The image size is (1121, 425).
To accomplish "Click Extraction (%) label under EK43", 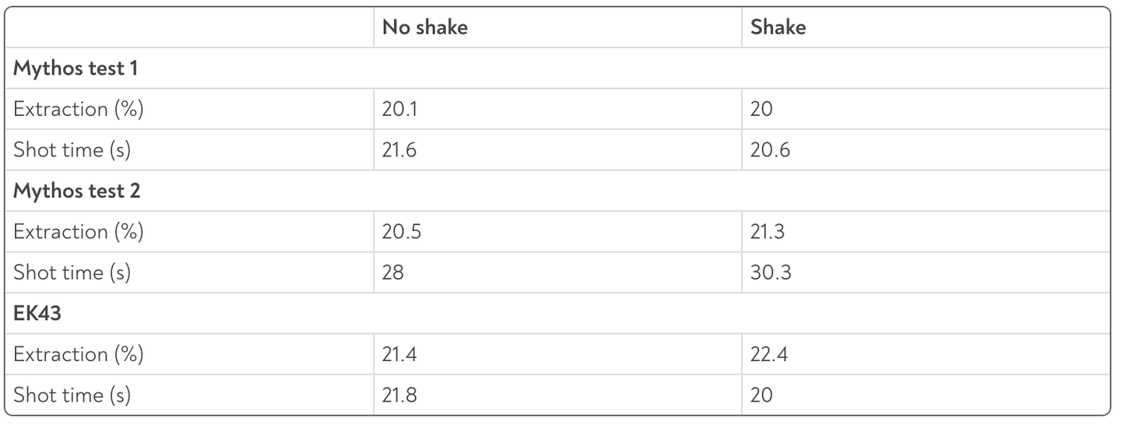I will (x=79, y=354).
